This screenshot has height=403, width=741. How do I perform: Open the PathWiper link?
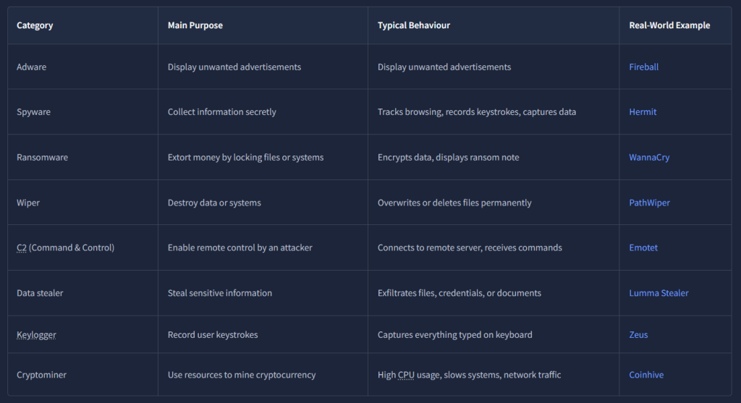tap(649, 203)
